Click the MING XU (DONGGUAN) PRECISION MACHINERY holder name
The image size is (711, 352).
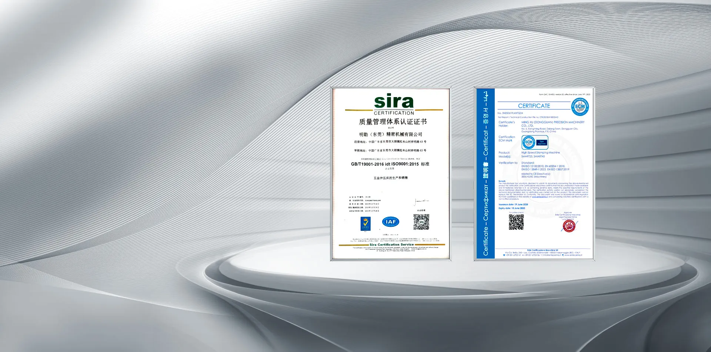[x=553, y=122]
